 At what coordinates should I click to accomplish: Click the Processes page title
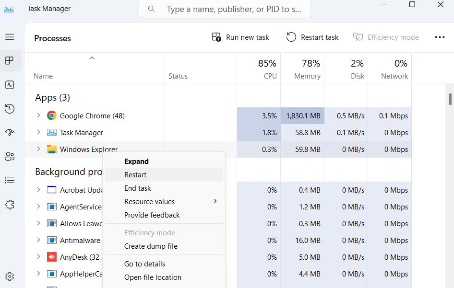click(52, 38)
